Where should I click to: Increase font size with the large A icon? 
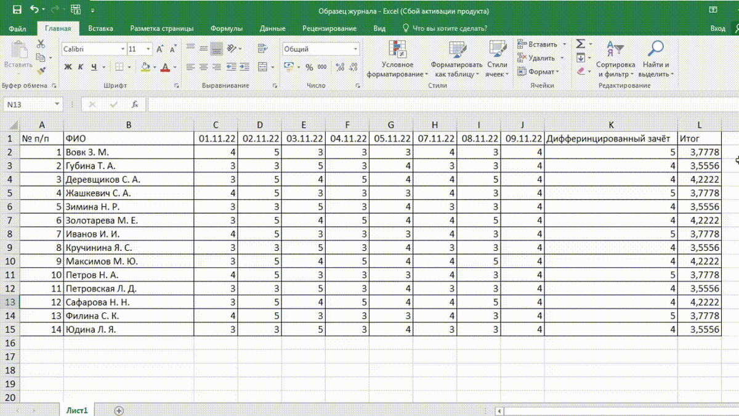160,49
